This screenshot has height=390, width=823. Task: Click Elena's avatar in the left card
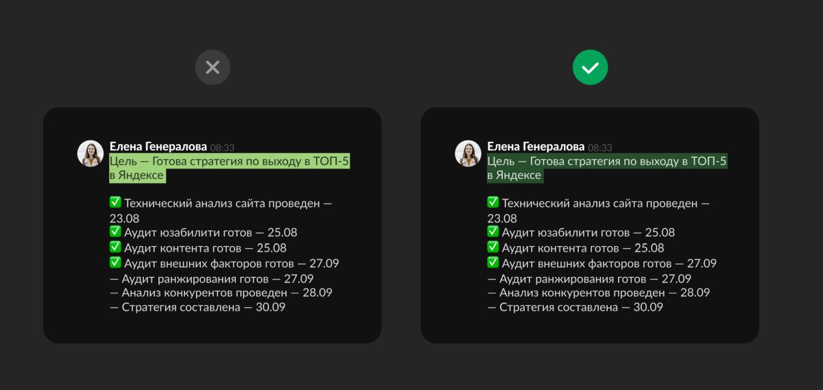pyautogui.click(x=91, y=154)
